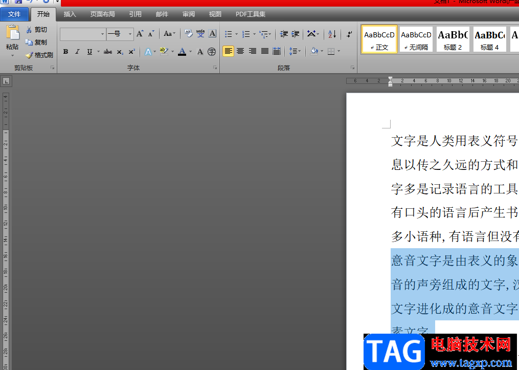Toggle bold formatting
The height and width of the screenshot is (370, 519).
[65, 52]
